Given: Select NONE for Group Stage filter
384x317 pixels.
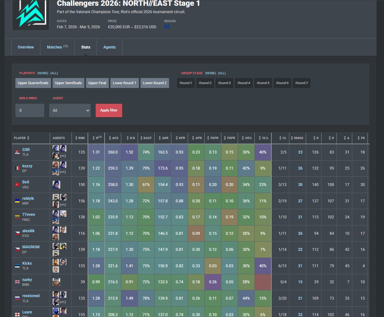Looking at the screenshot, I should click(x=211, y=73).
